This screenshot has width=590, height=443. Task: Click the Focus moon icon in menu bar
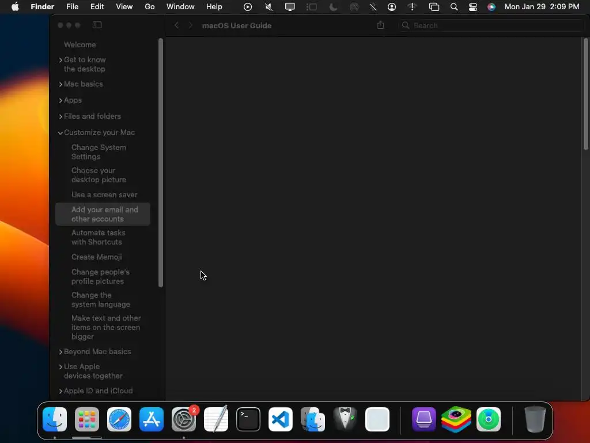pos(333,7)
